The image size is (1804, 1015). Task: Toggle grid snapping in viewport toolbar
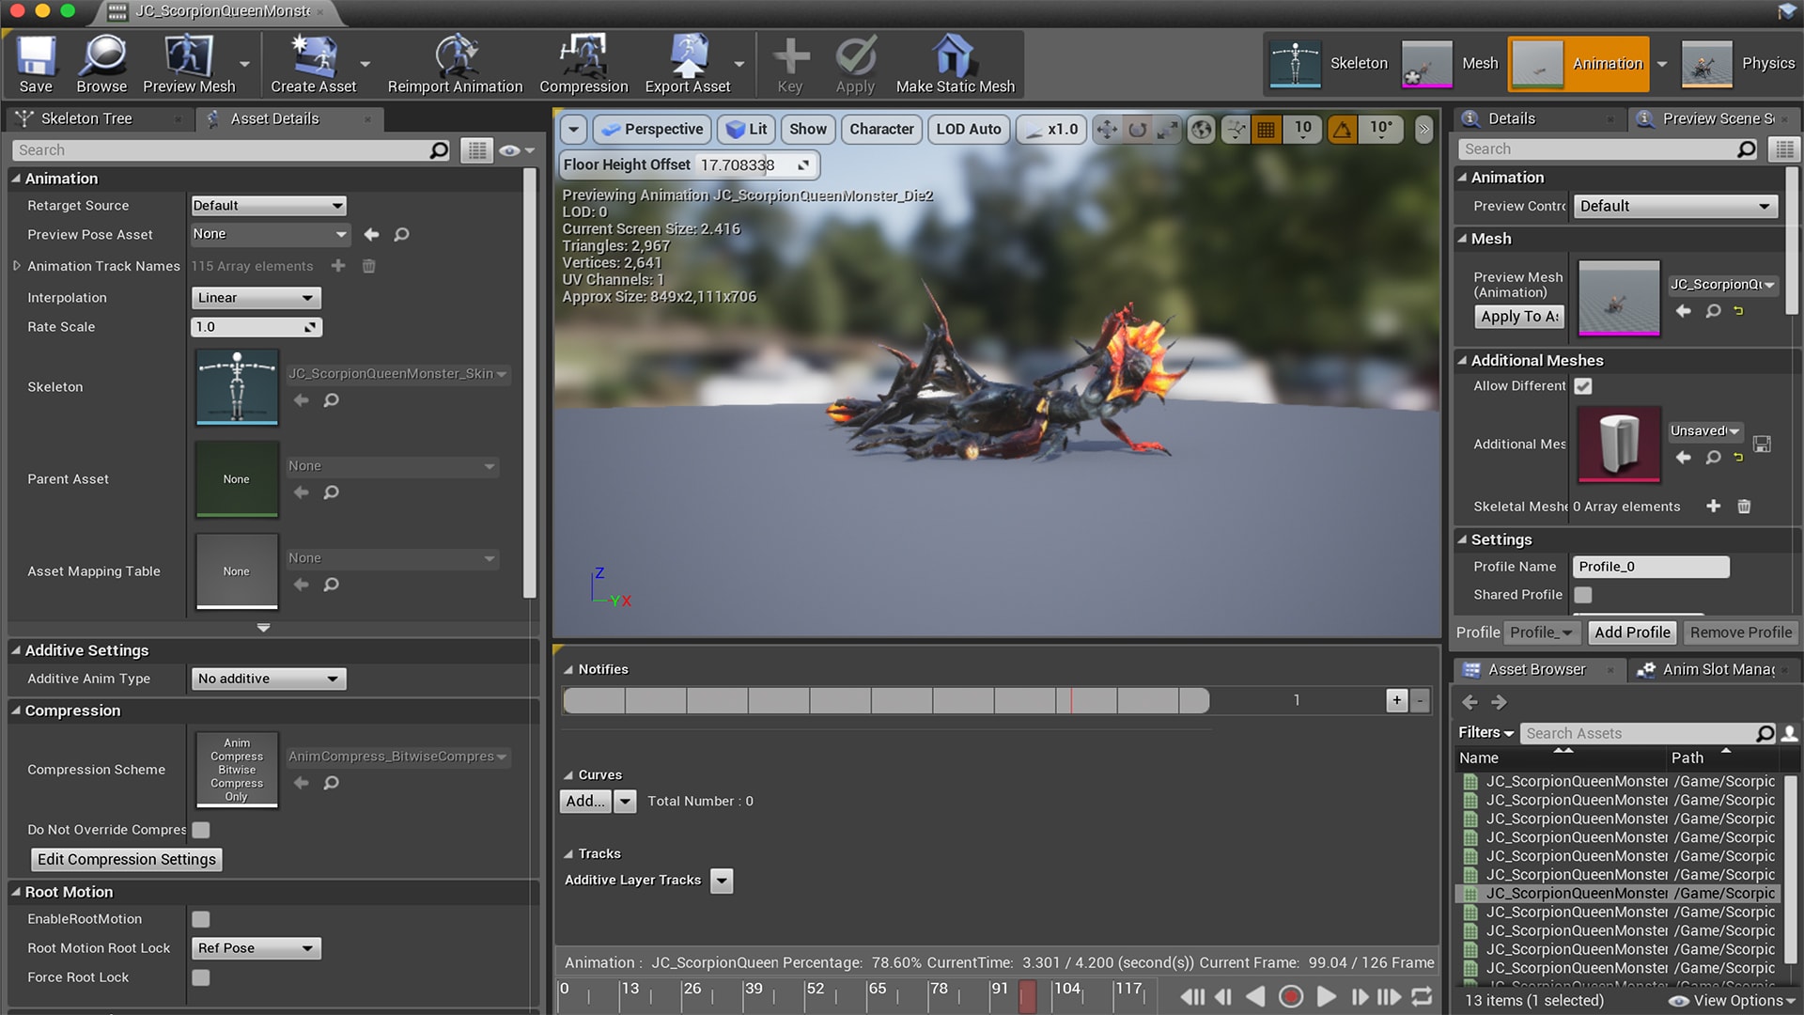pos(1267,130)
